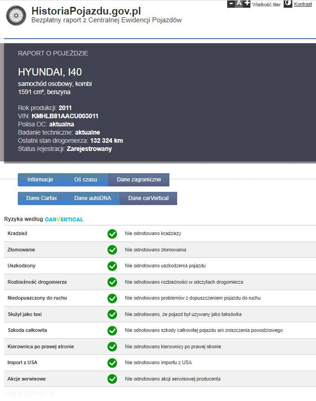Switch to the Informacje tab
The height and width of the screenshot is (401, 316).
(x=40, y=180)
